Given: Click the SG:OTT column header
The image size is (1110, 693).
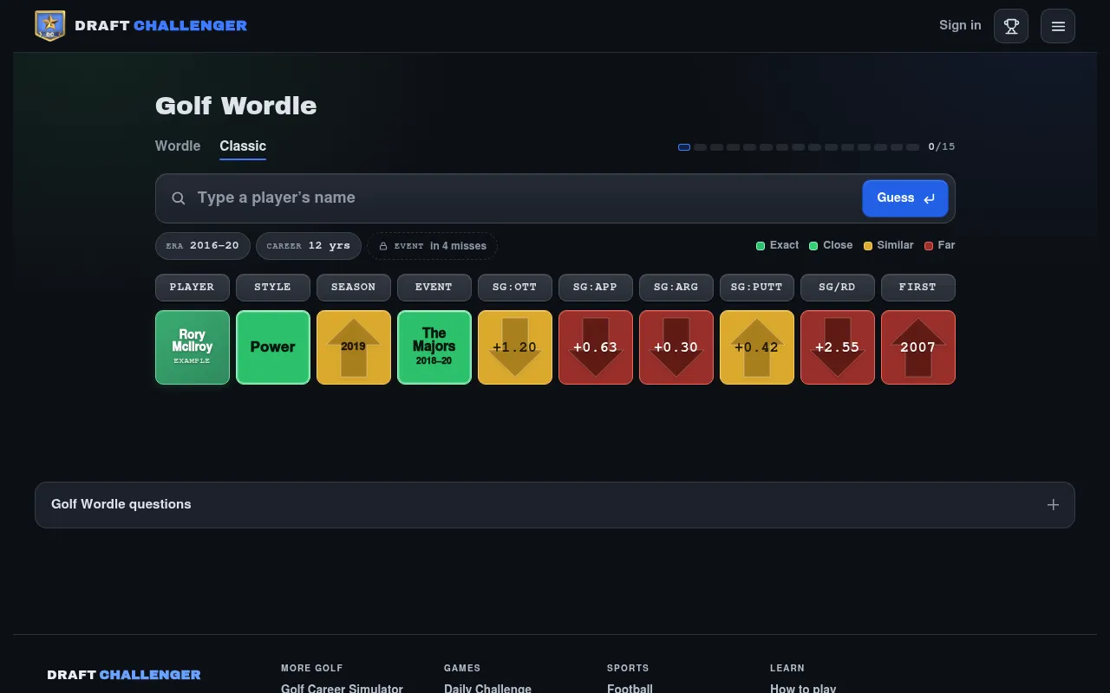Looking at the screenshot, I should pyautogui.click(x=515, y=288).
